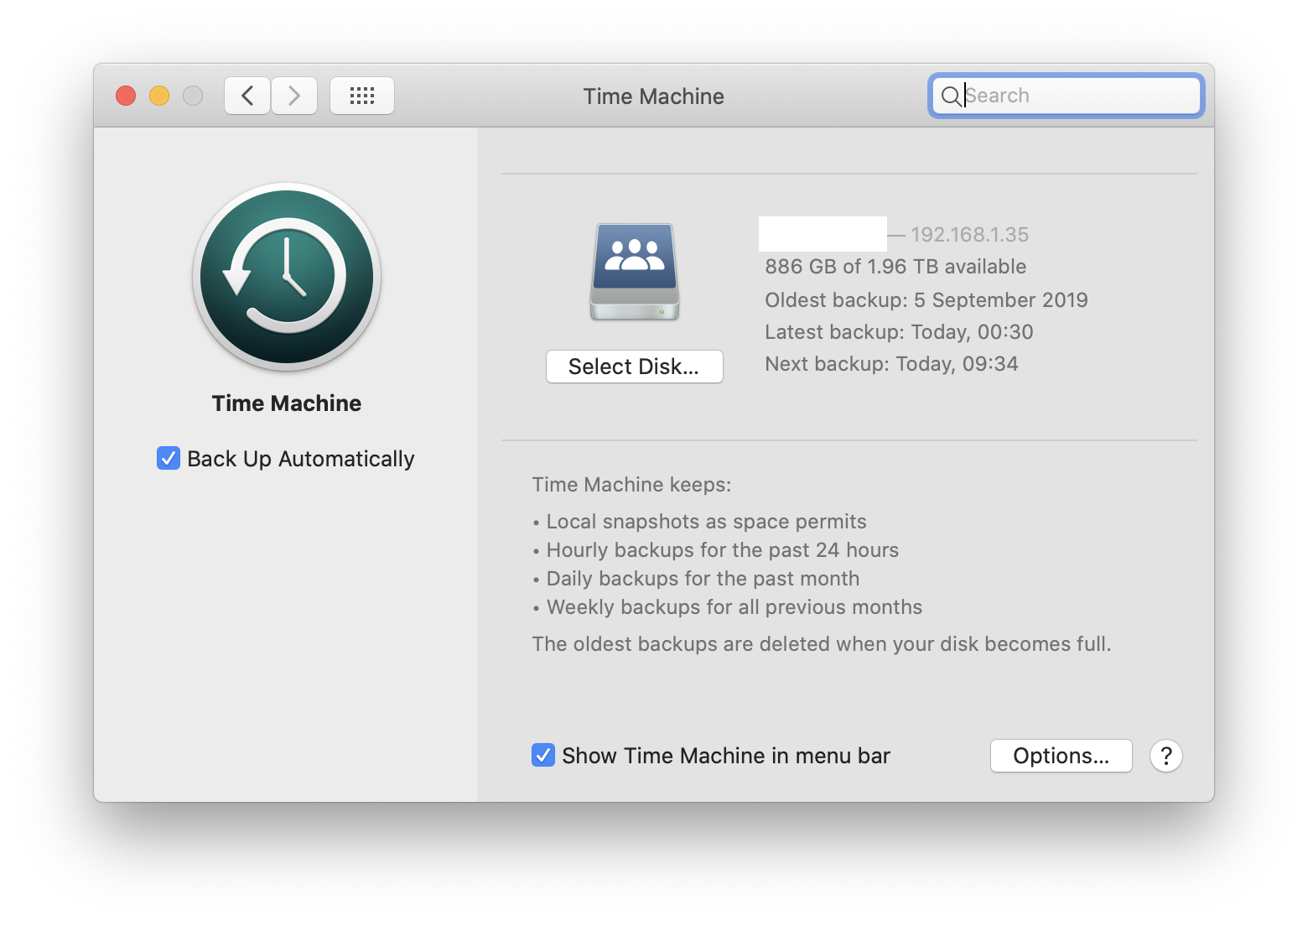Open help with the question mark button
The image size is (1308, 926).
1165,756
